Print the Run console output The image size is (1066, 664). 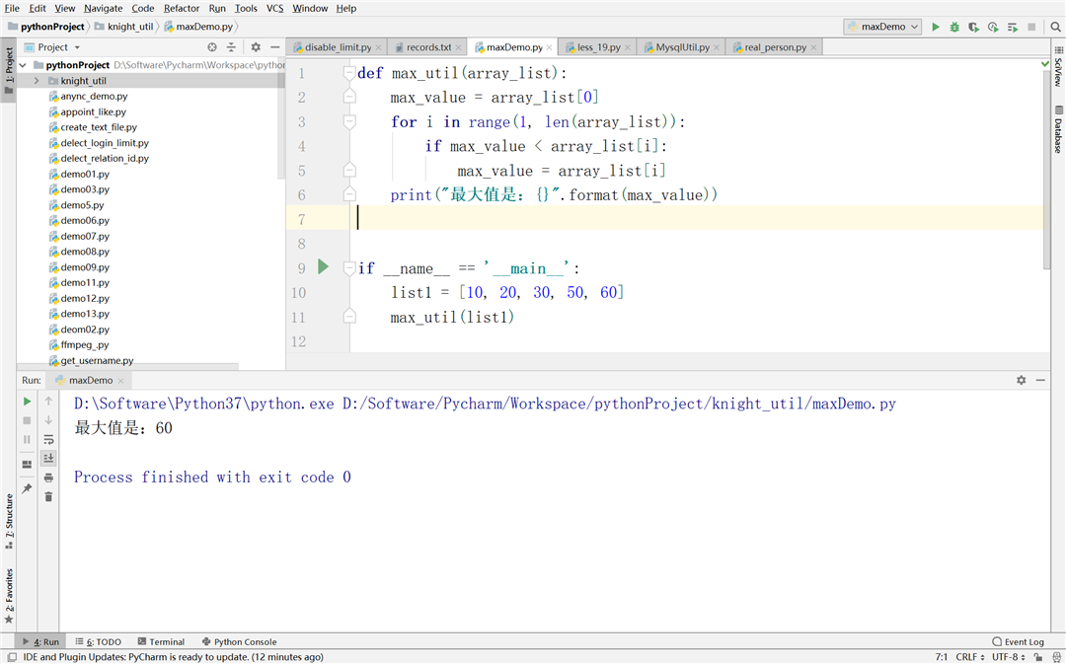click(x=48, y=478)
